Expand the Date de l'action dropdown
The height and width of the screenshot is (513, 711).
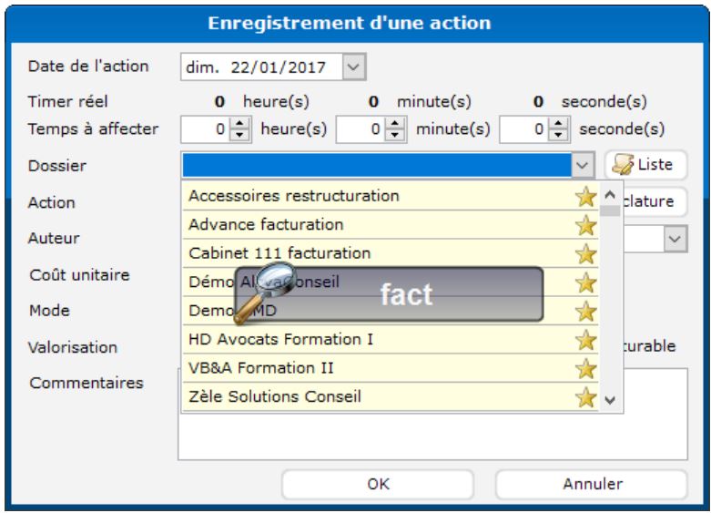point(355,66)
